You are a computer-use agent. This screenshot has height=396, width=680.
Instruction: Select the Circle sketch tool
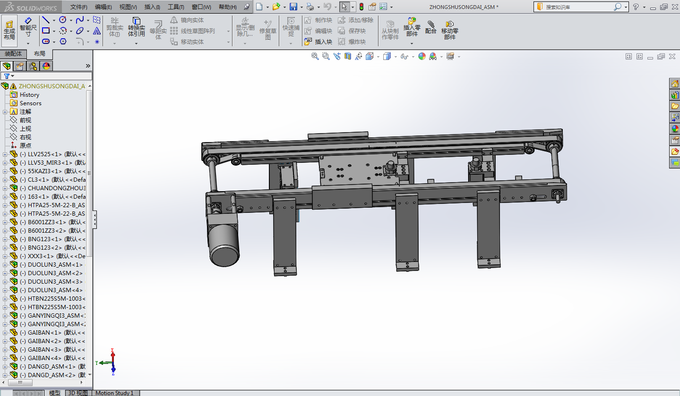(x=62, y=20)
